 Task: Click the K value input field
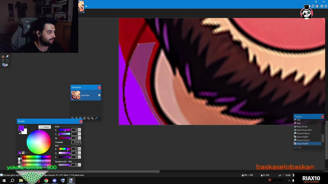[x=75, y=130]
